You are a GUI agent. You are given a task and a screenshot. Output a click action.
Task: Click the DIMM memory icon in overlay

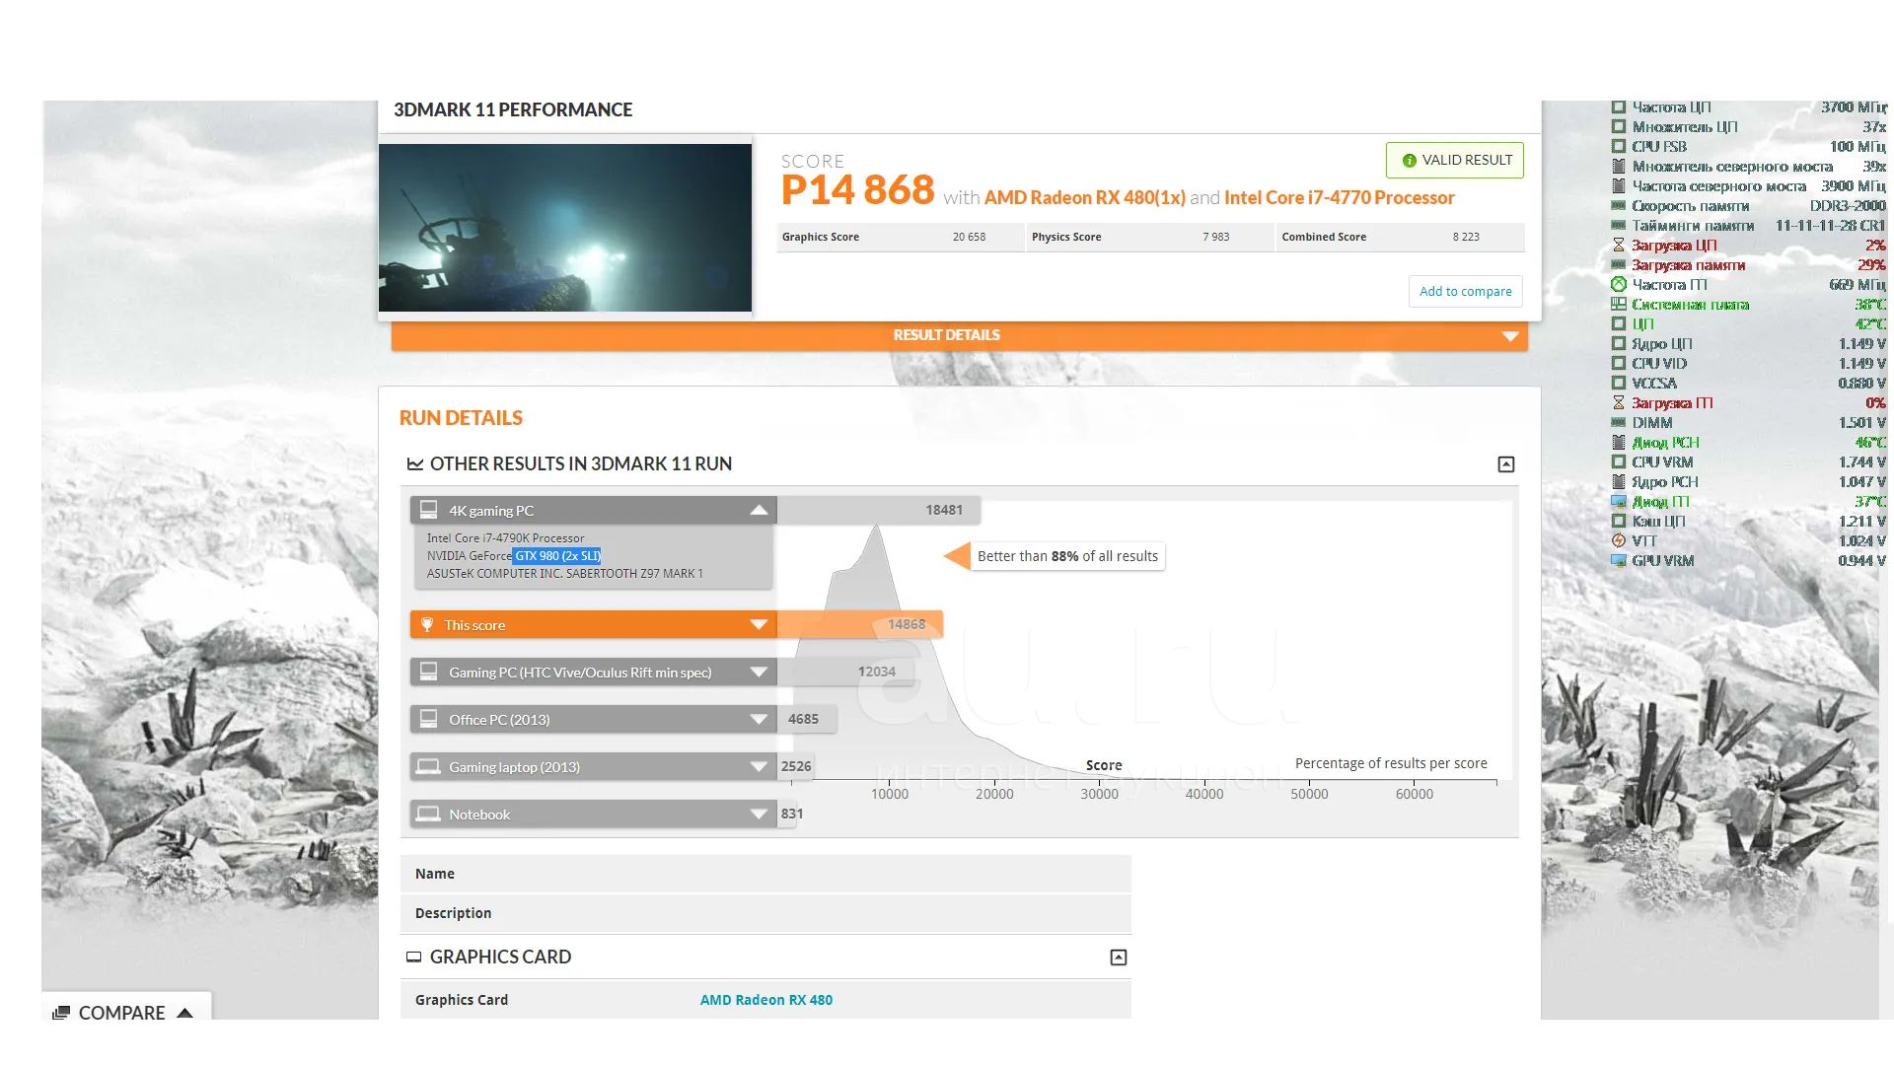click(x=1618, y=422)
